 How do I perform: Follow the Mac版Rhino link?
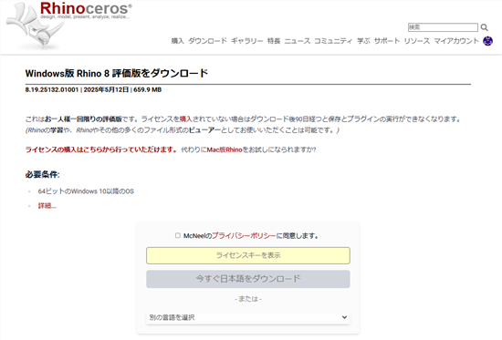click(225, 149)
